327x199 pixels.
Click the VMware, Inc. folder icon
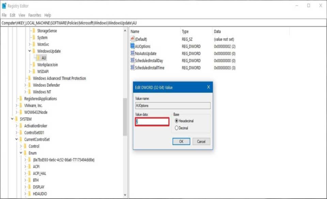(21, 105)
